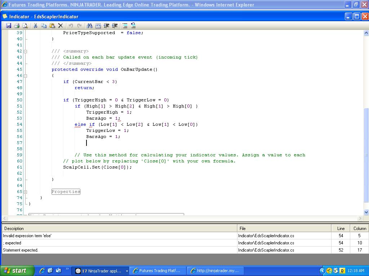Delete selection with the X icon
The width and height of the screenshot is (369, 276).
[61, 26]
